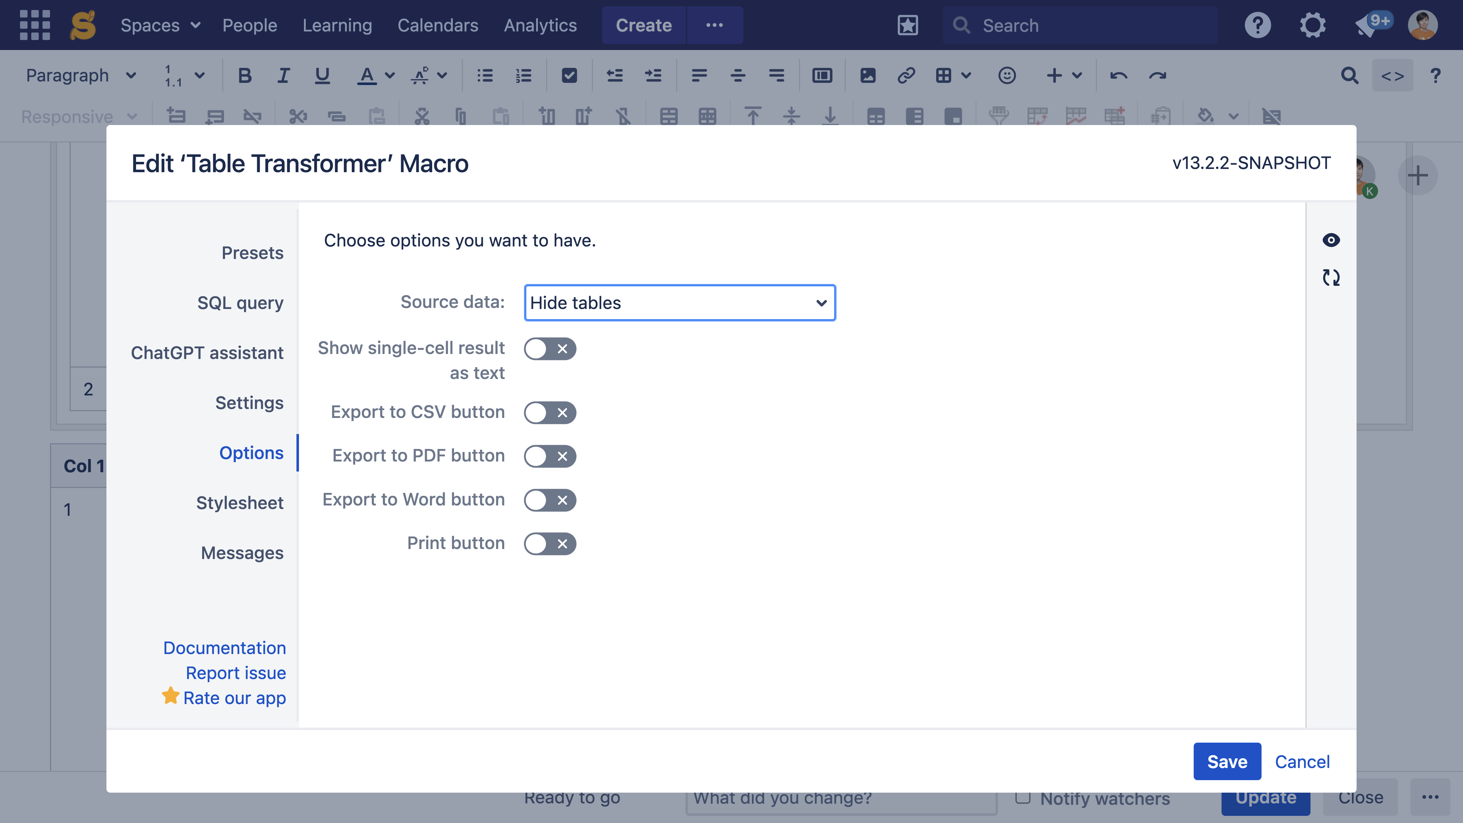Viewport: 1463px width, 823px height.
Task: Open the Source data dropdown
Action: tap(679, 303)
